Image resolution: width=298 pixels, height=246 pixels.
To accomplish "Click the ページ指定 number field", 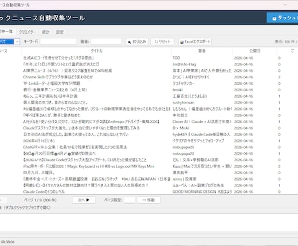I will point(130,200).
